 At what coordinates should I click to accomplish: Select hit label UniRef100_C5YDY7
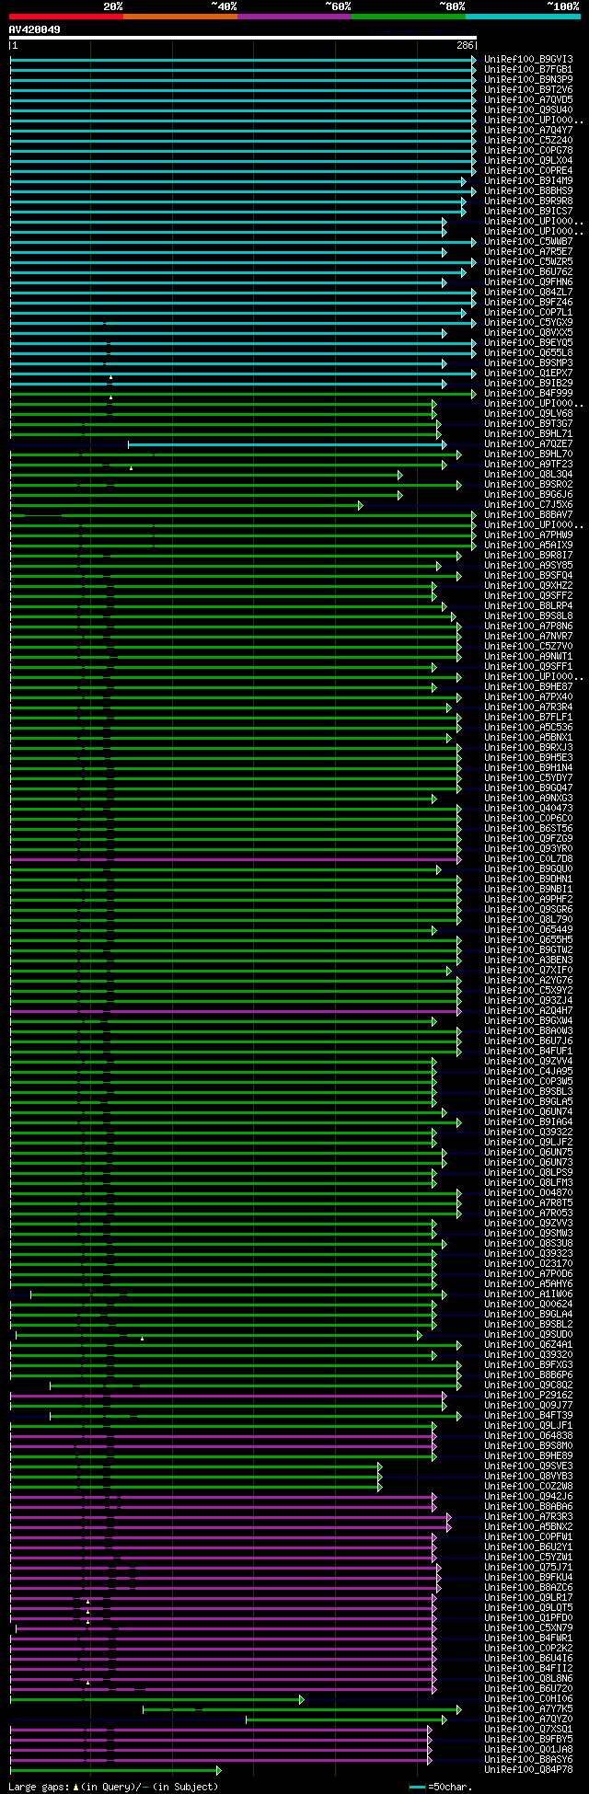click(528, 778)
